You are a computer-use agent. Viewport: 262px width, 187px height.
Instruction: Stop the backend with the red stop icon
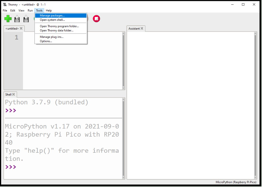point(96,18)
